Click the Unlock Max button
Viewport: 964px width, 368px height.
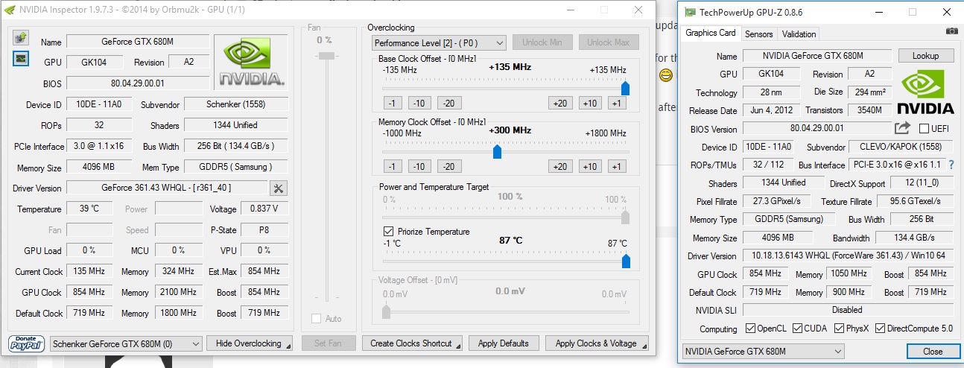[x=608, y=42]
